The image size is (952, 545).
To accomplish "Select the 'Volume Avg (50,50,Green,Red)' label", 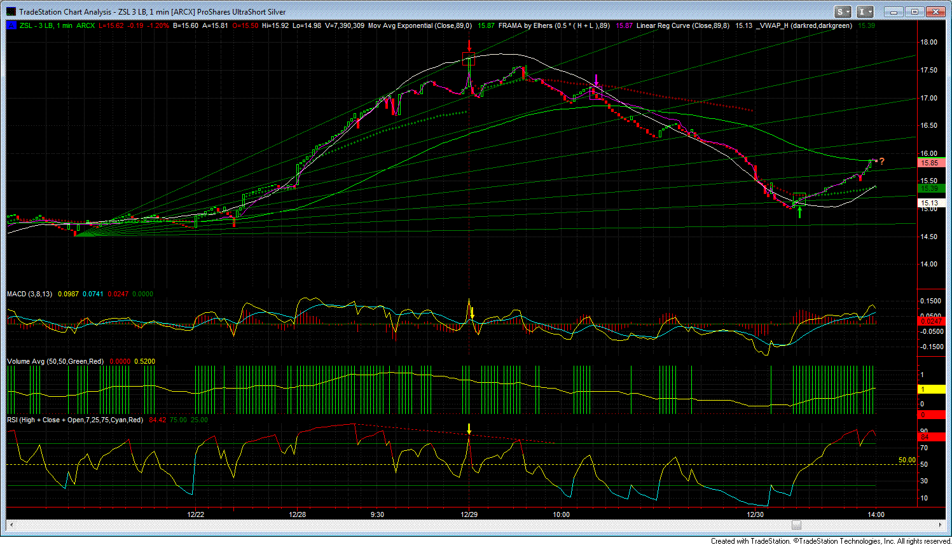I will [x=55, y=361].
